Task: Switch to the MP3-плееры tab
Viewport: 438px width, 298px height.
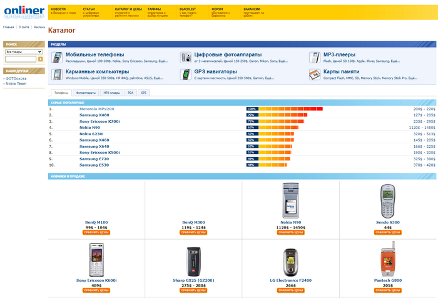Action: [111, 93]
